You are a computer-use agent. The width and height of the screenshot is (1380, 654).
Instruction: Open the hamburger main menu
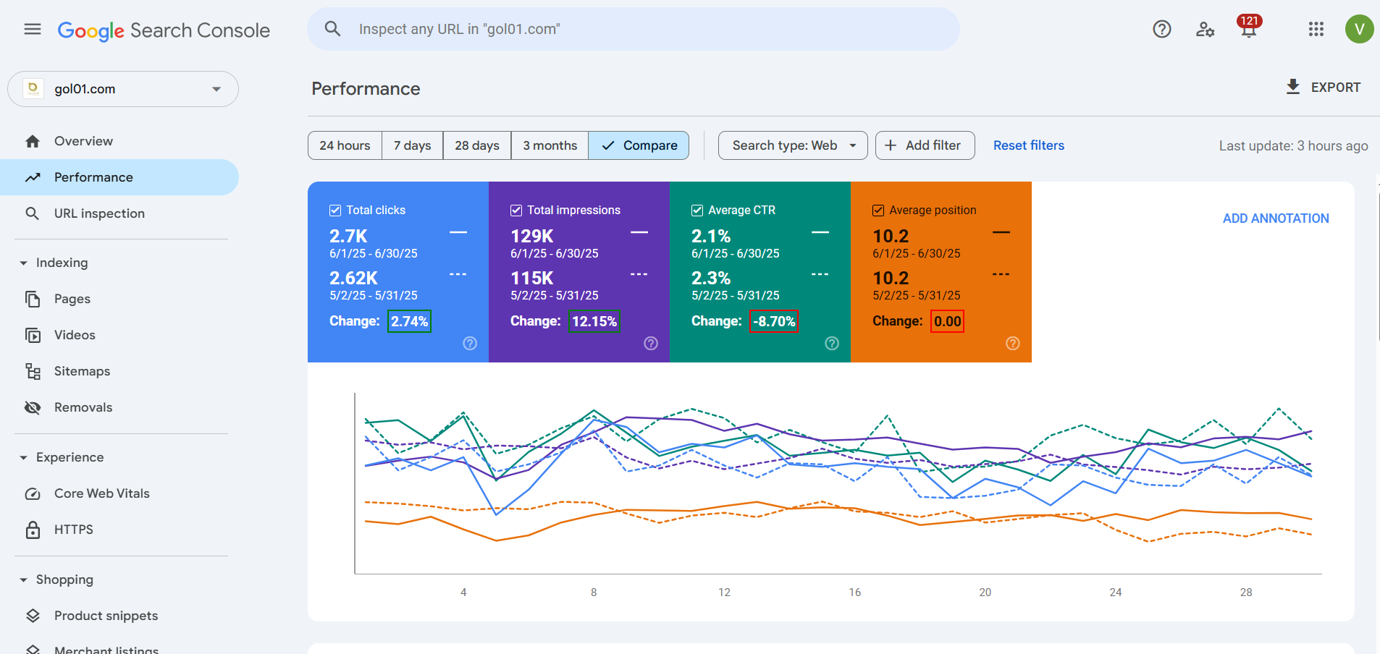(33, 29)
